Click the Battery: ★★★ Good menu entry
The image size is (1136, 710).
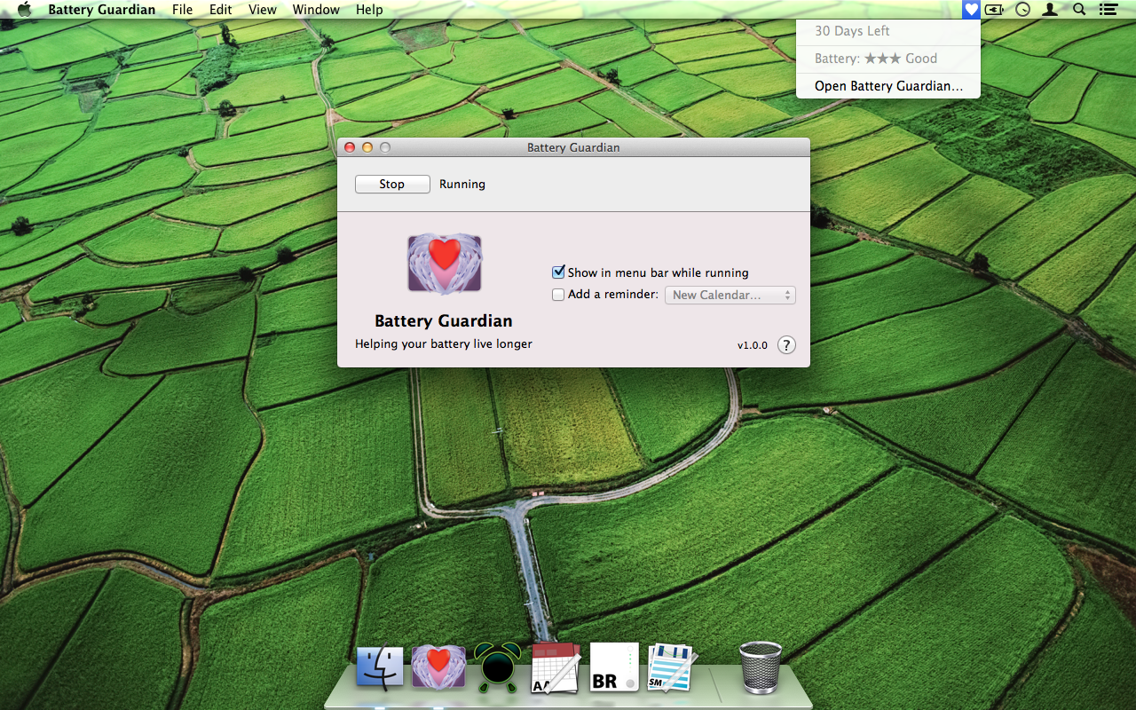[x=888, y=59]
